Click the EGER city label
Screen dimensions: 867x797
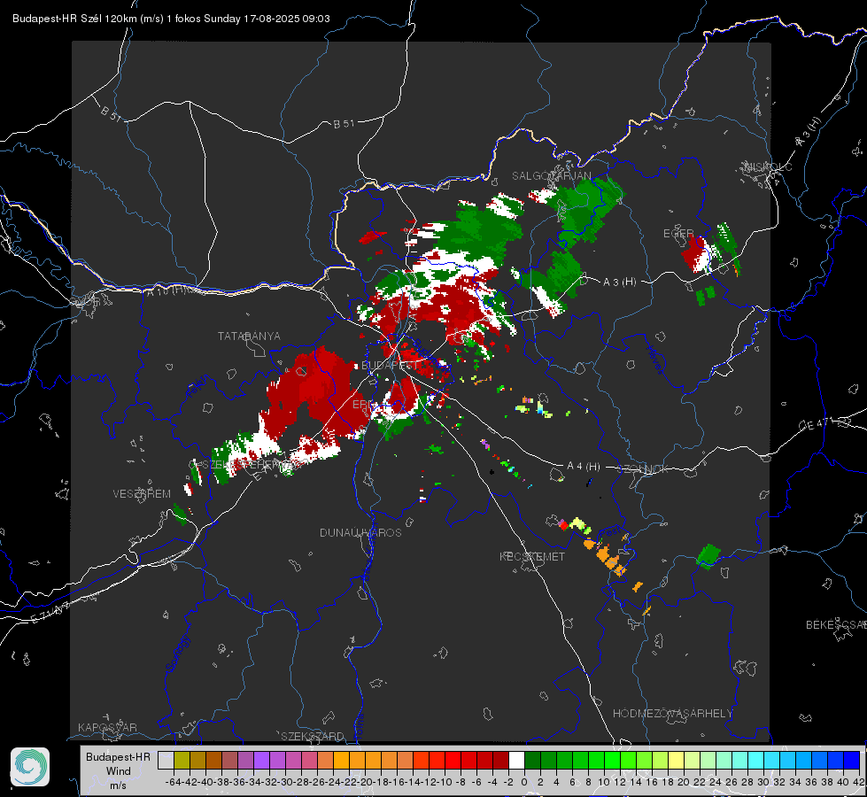(678, 234)
